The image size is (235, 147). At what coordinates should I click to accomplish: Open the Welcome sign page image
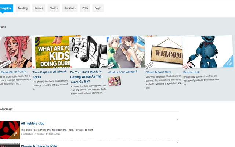[x=164, y=52]
